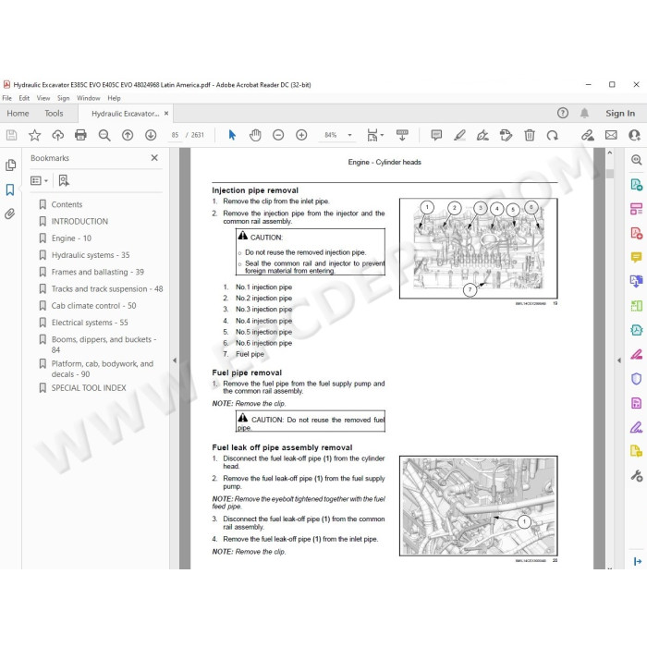The height and width of the screenshot is (647, 647).
Task: Open the find text magnifier icon
Action: (x=104, y=135)
